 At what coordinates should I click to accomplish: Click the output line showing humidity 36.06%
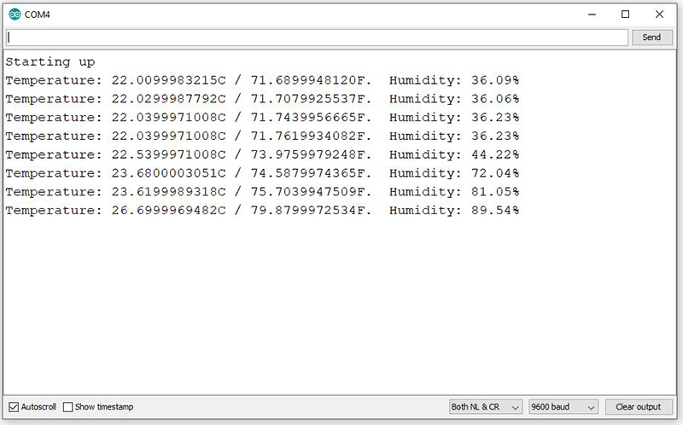[262, 99]
